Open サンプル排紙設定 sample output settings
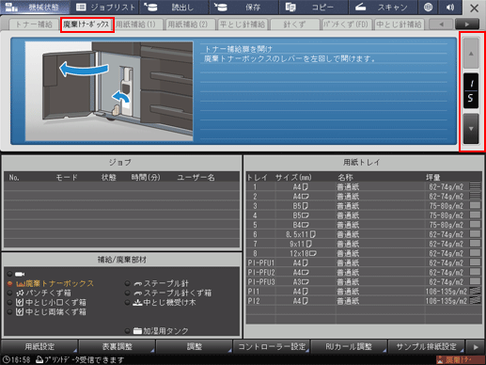486x365 pixels. [427, 346]
